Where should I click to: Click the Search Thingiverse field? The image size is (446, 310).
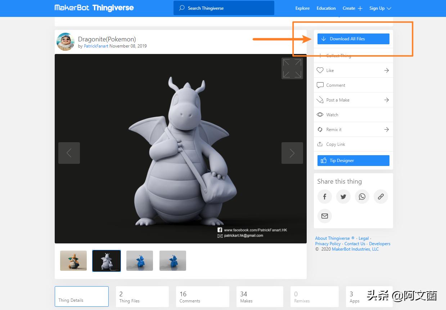pos(224,8)
